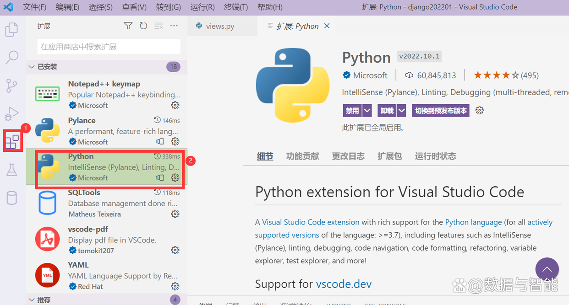
Task: Switch to the 更改日志 changelog tab
Action: coord(348,156)
